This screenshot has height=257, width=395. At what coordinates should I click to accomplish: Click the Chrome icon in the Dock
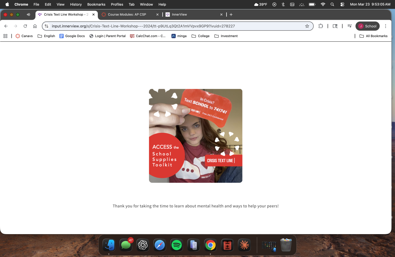click(x=210, y=245)
